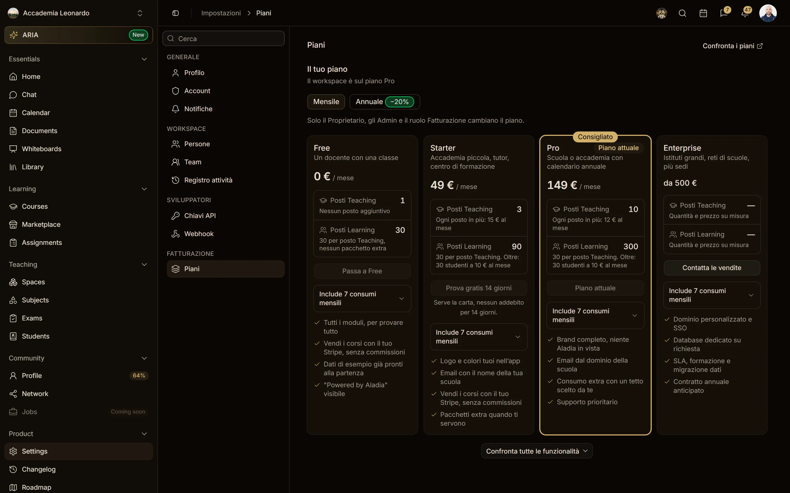Open Registro attività
This screenshot has width=790, height=493.
225,180
